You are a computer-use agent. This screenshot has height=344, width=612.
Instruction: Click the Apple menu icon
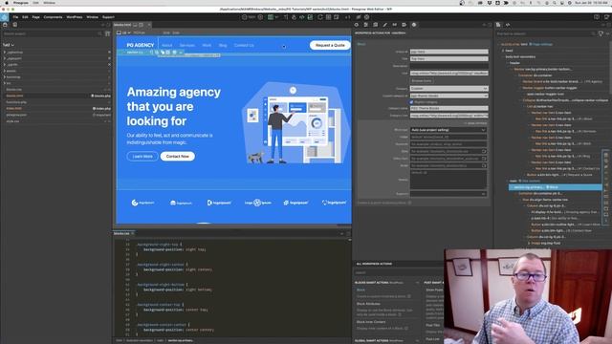[7, 3]
